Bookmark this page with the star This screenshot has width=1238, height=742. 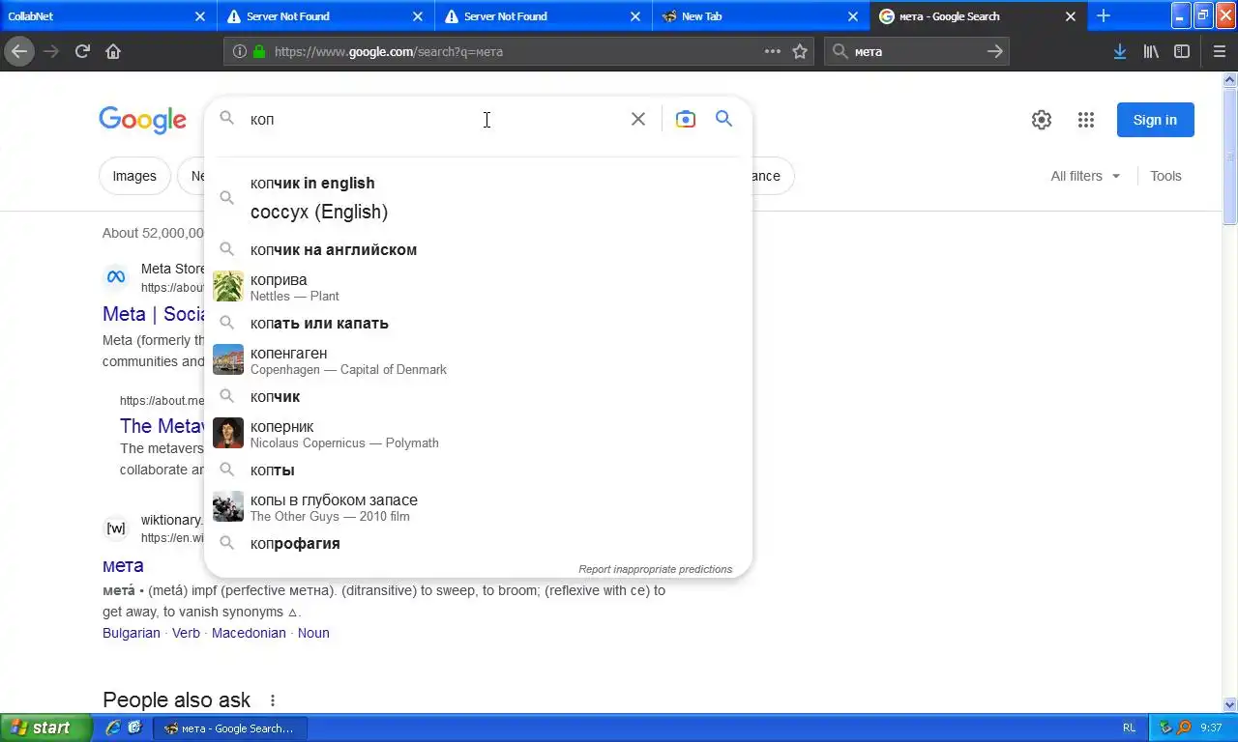tap(800, 51)
